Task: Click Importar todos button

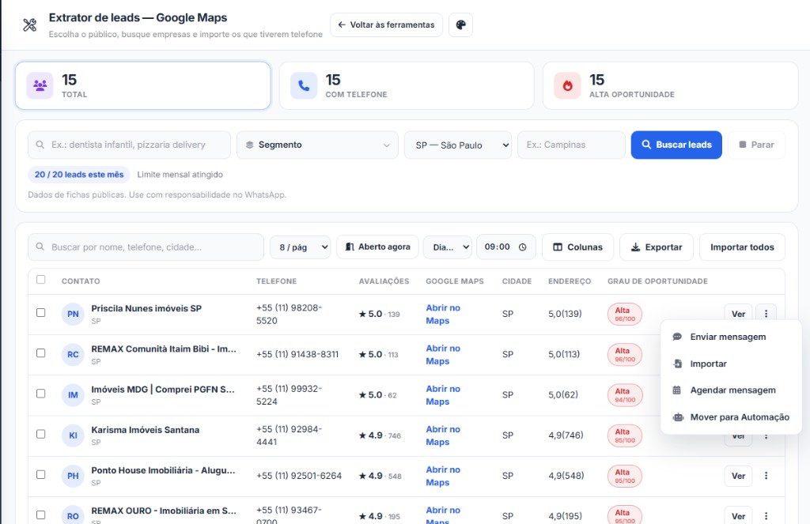Action: coord(742,247)
